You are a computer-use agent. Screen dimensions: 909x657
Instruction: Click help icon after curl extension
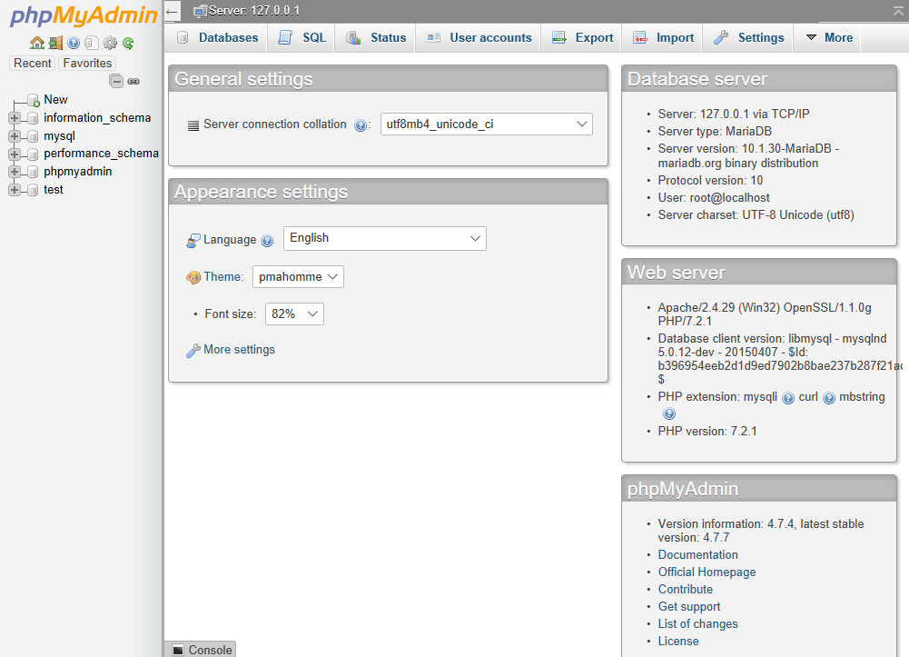click(x=829, y=398)
